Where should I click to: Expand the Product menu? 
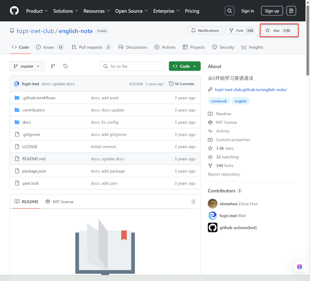37,11
